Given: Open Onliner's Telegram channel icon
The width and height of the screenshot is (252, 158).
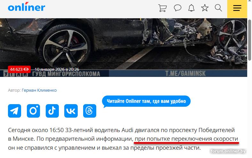Looking at the screenshot, I should coord(14,111).
